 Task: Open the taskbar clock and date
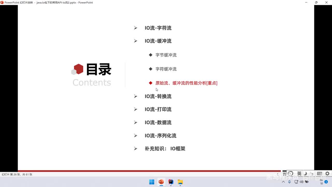point(321,182)
